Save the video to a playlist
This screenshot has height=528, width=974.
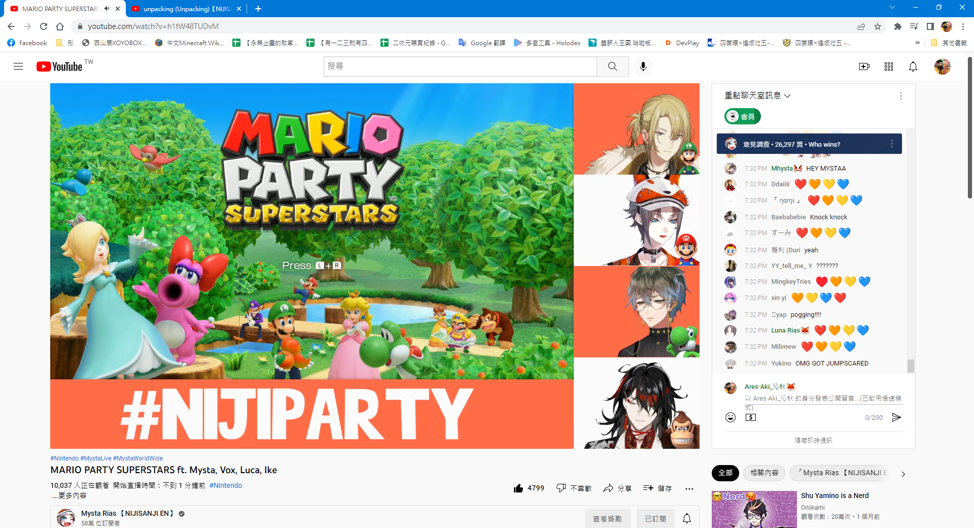click(657, 488)
